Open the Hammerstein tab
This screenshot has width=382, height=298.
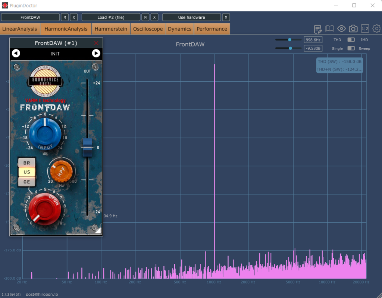111,29
